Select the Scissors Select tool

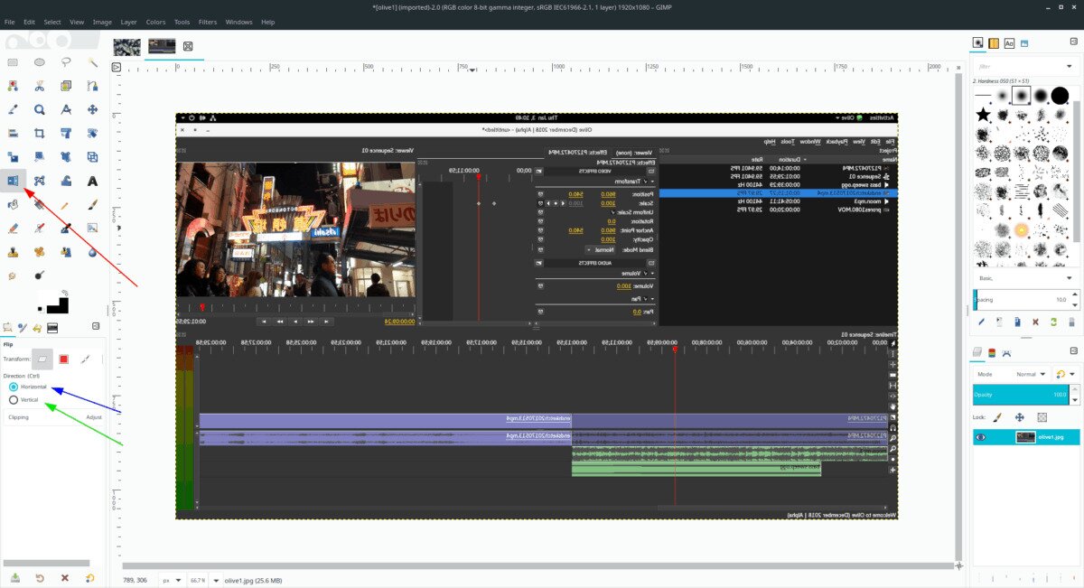40,87
